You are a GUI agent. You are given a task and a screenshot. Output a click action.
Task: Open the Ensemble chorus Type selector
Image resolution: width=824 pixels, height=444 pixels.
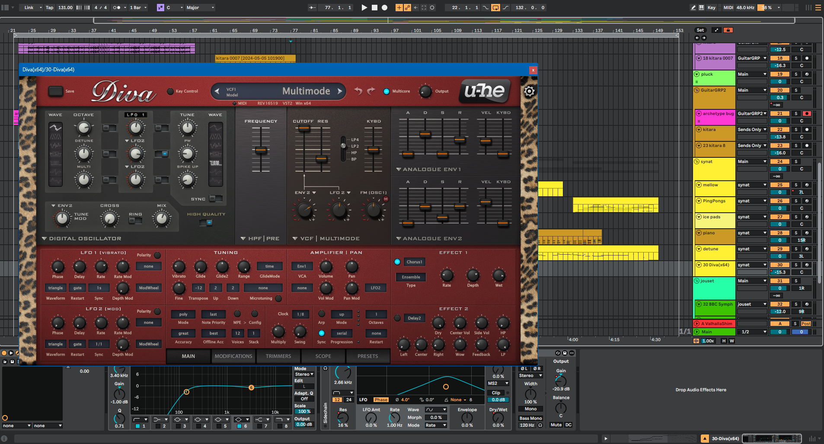411,277
